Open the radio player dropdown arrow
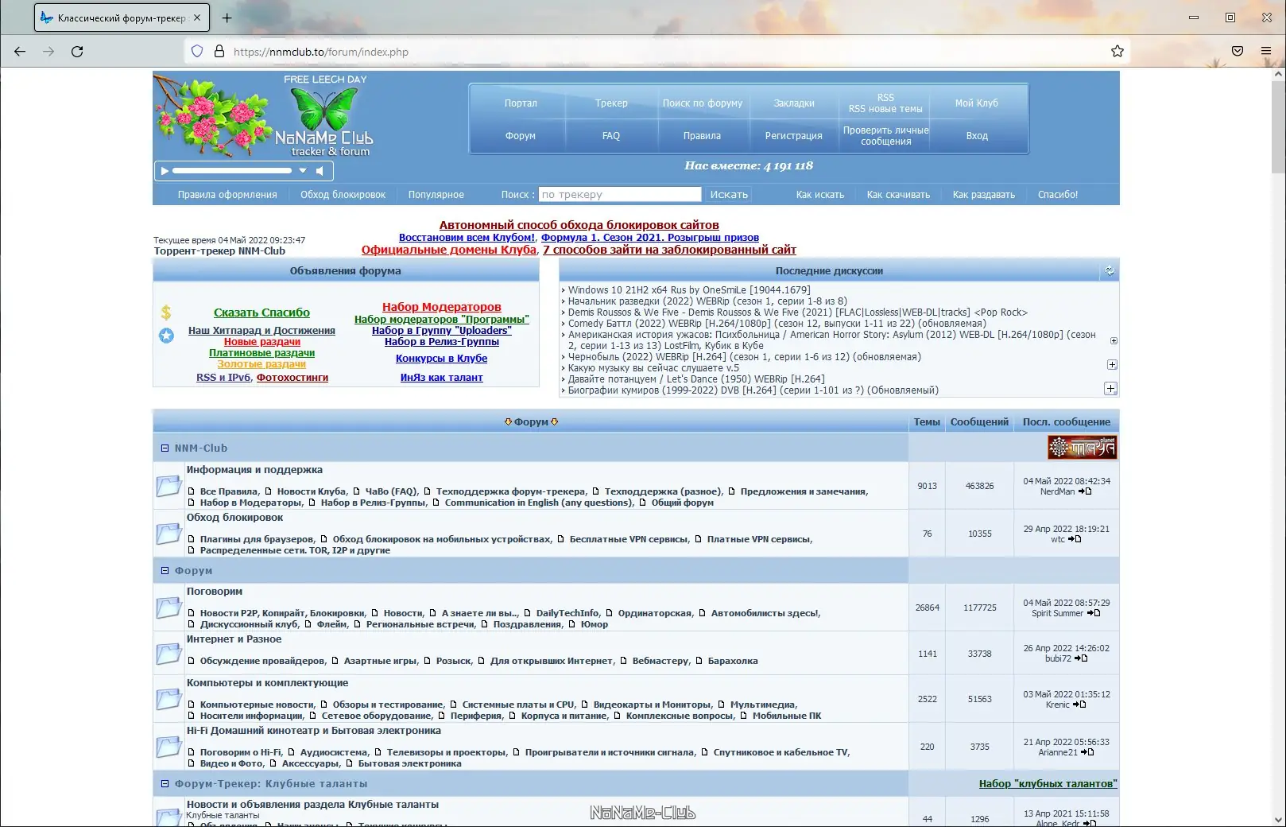The width and height of the screenshot is (1286, 827). pyautogui.click(x=302, y=171)
